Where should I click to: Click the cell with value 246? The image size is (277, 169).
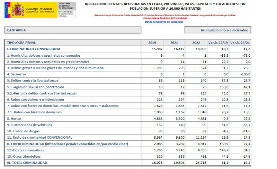[196, 100]
